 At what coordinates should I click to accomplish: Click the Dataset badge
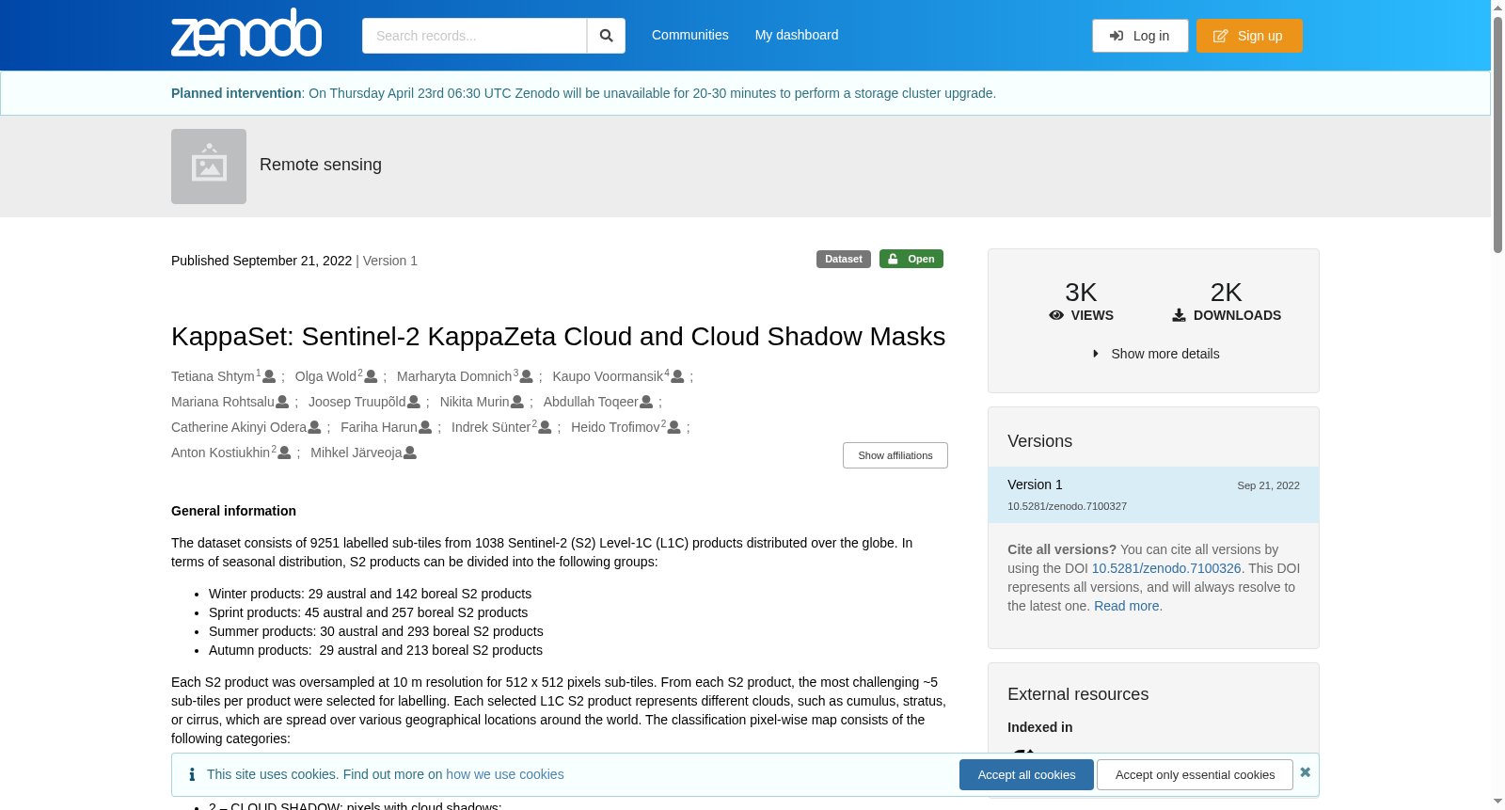(x=844, y=259)
